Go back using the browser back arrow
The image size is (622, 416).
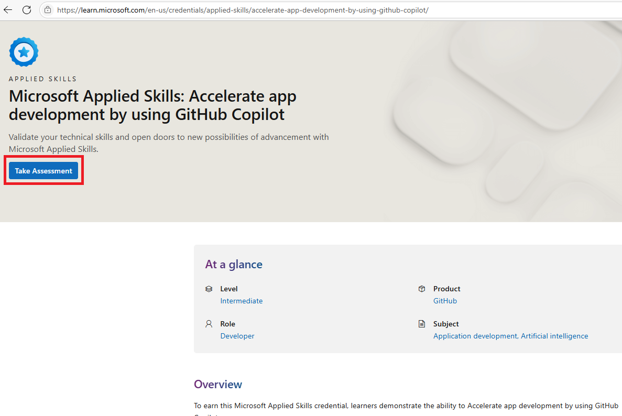click(8, 10)
